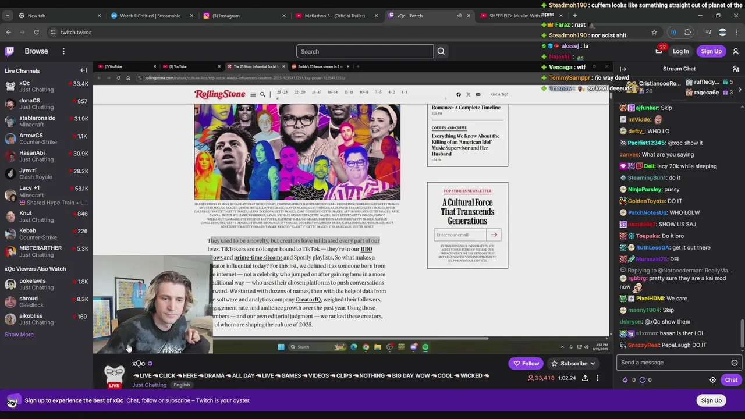Image resolution: width=745 pixels, height=419 pixels.
Task: Open the Chrome three-dot menu
Action: tap(737, 32)
